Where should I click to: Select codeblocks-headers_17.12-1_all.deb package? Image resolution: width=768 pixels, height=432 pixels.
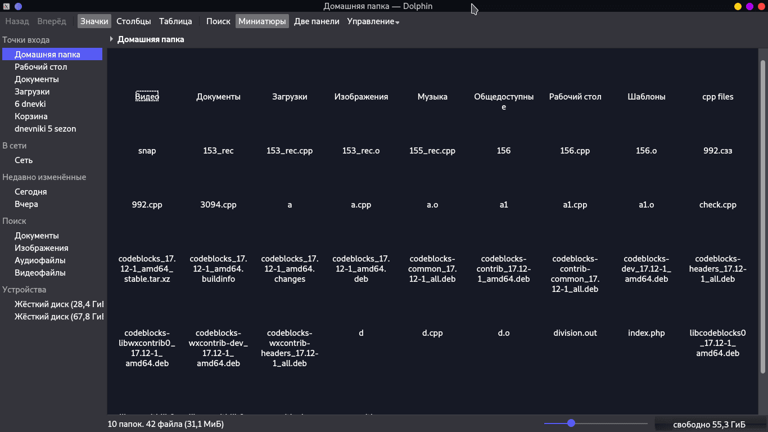[x=718, y=269]
